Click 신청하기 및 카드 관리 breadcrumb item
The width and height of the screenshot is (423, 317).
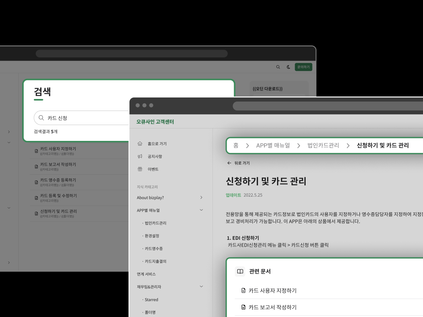coord(383,145)
